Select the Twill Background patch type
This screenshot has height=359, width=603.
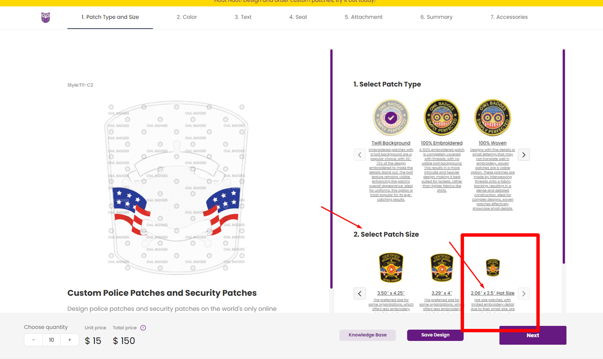coord(391,118)
